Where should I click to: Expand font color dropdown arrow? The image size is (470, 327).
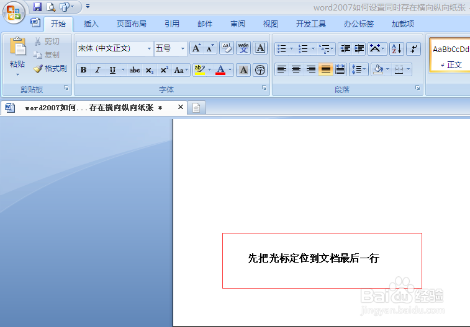tap(230, 70)
